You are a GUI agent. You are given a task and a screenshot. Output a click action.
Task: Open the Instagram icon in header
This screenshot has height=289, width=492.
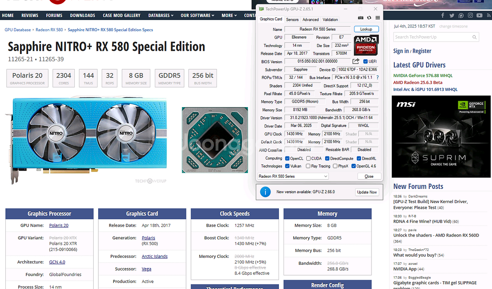(x=470, y=15)
